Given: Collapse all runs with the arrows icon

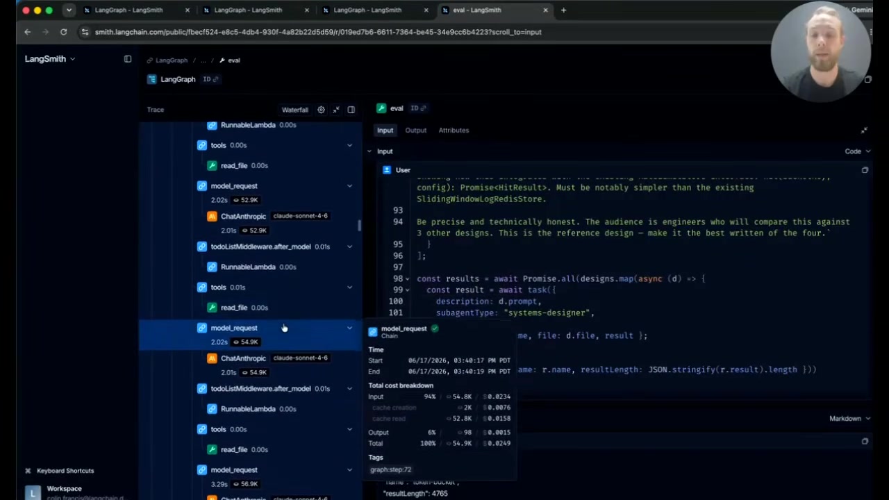Looking at the screenshot, I should pos(336,110).
